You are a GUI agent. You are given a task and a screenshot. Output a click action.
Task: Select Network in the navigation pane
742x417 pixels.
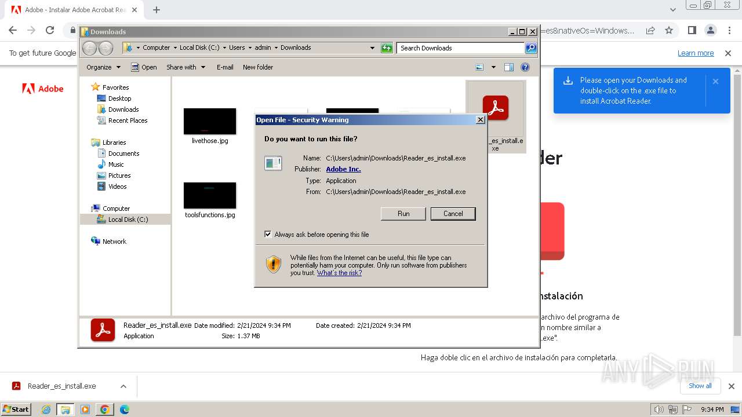(109, 242)
